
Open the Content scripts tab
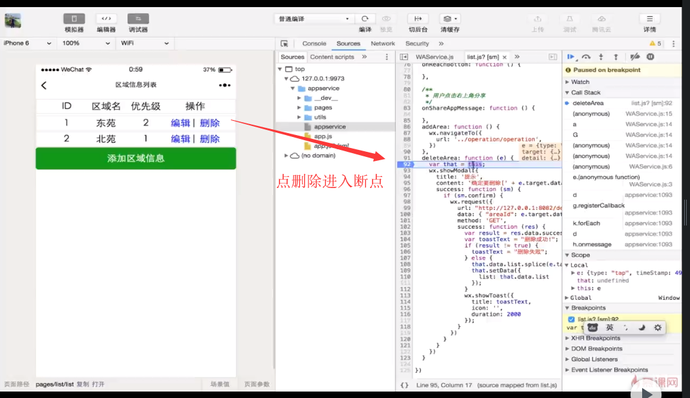tap(332, 57)
